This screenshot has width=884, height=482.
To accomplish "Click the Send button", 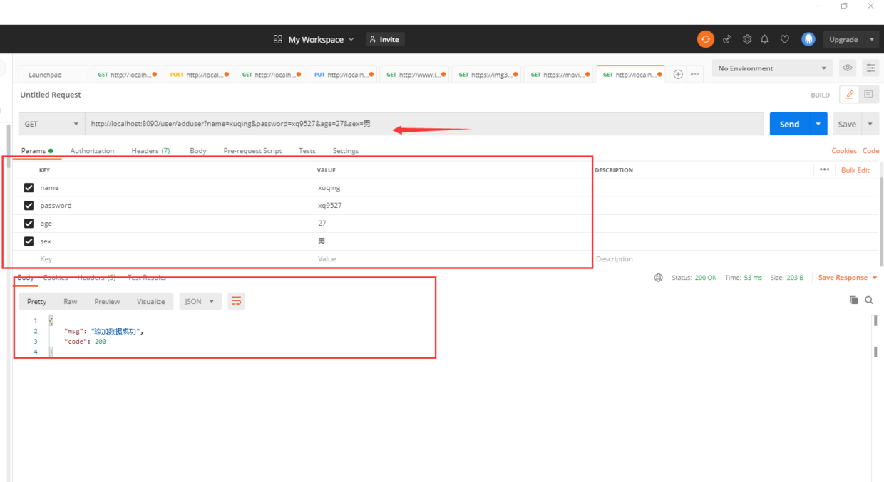I will (x=789, y=124).
